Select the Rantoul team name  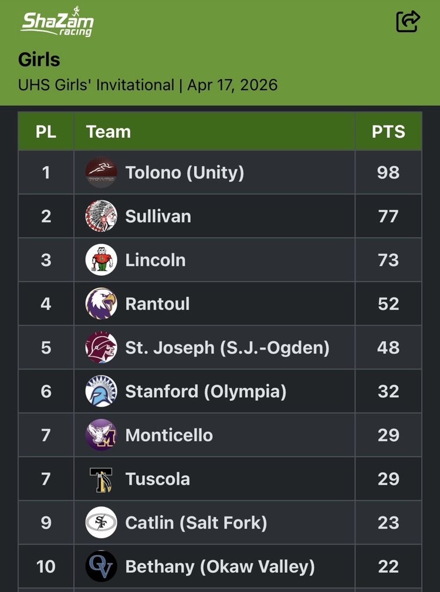point(157,303)
